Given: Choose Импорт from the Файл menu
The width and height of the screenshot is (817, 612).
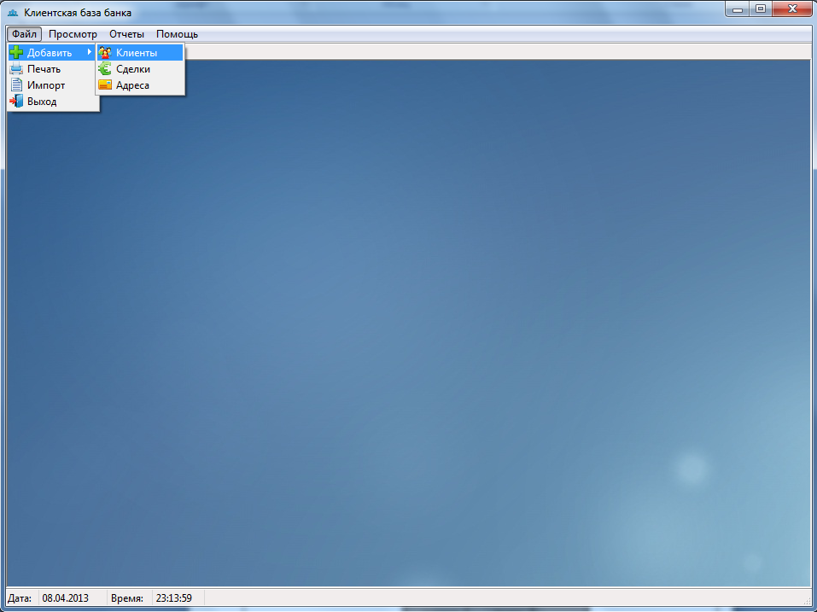Looking at the screenshot, I should click(53, 85).
